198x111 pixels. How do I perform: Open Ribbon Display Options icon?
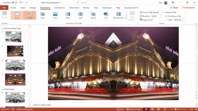173,3
